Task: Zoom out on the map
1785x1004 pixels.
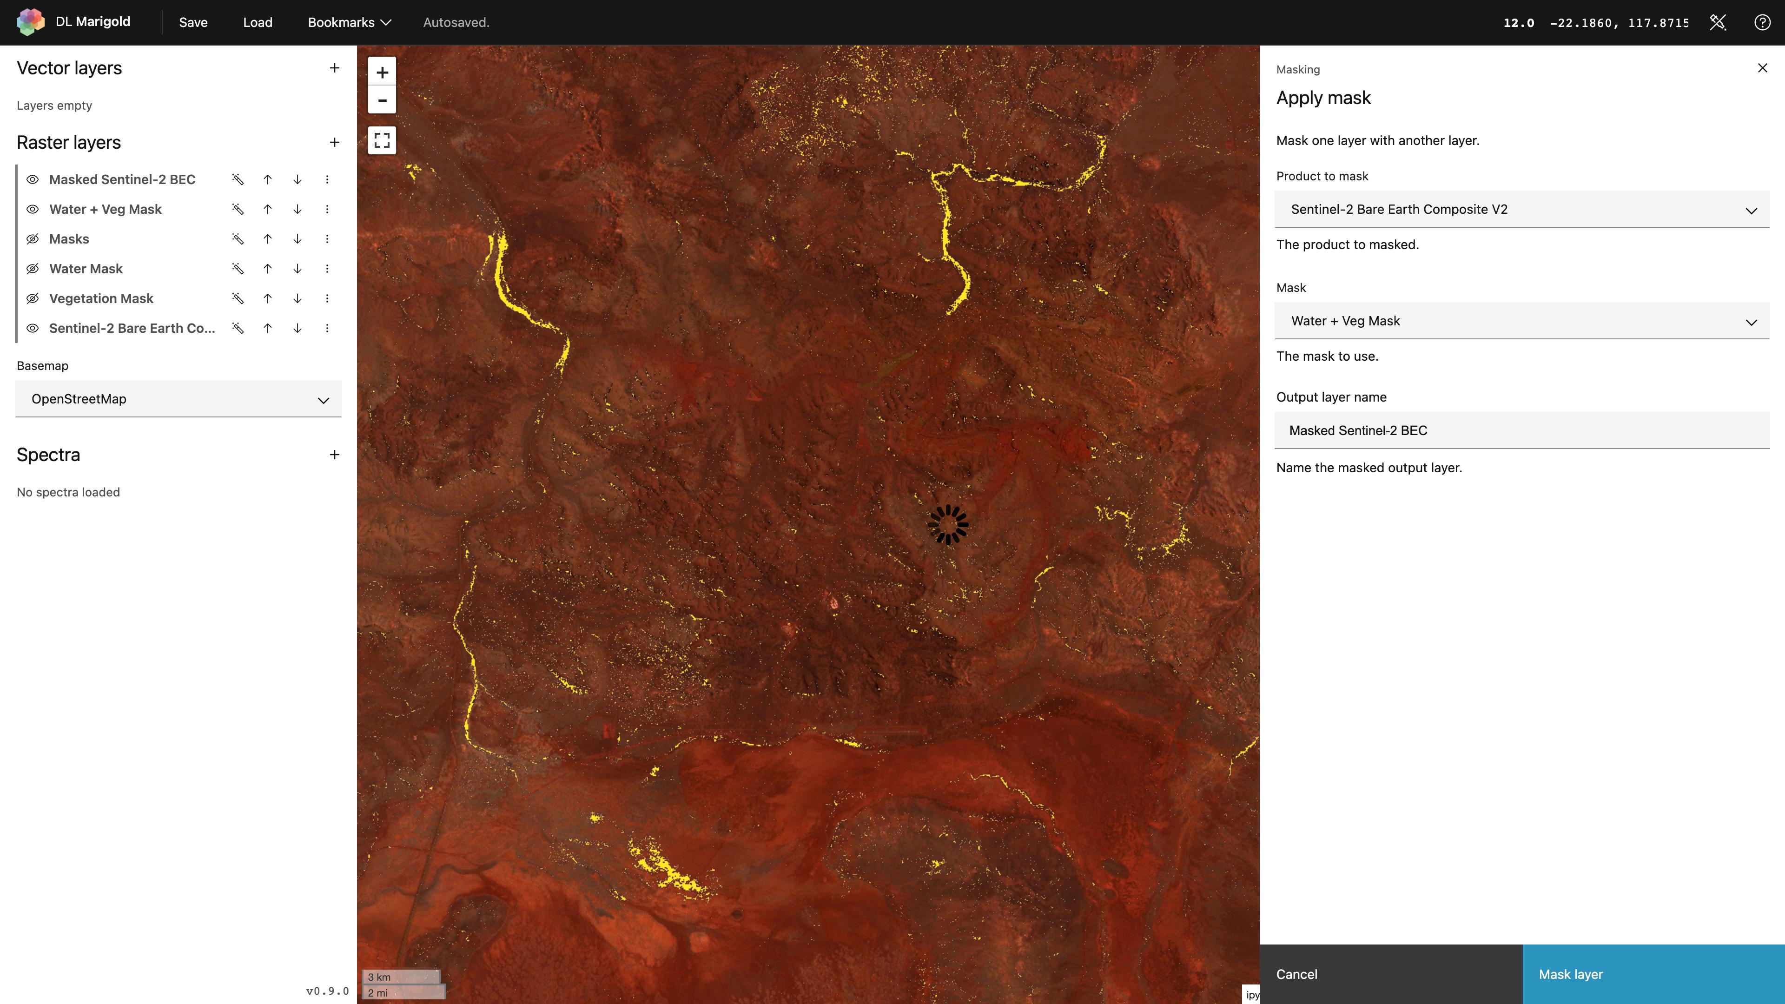Action: (382, 100)
